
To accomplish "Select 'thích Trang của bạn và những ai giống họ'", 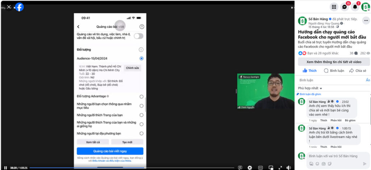I will [x=142, y=124].
